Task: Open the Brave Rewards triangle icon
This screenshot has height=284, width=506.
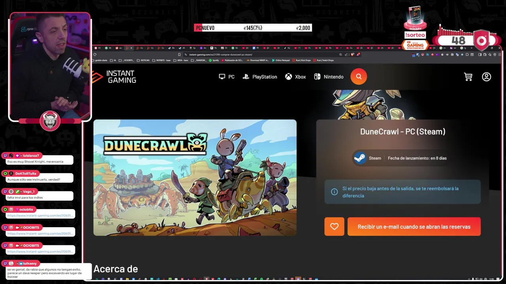Action: (x=358, y=54)
